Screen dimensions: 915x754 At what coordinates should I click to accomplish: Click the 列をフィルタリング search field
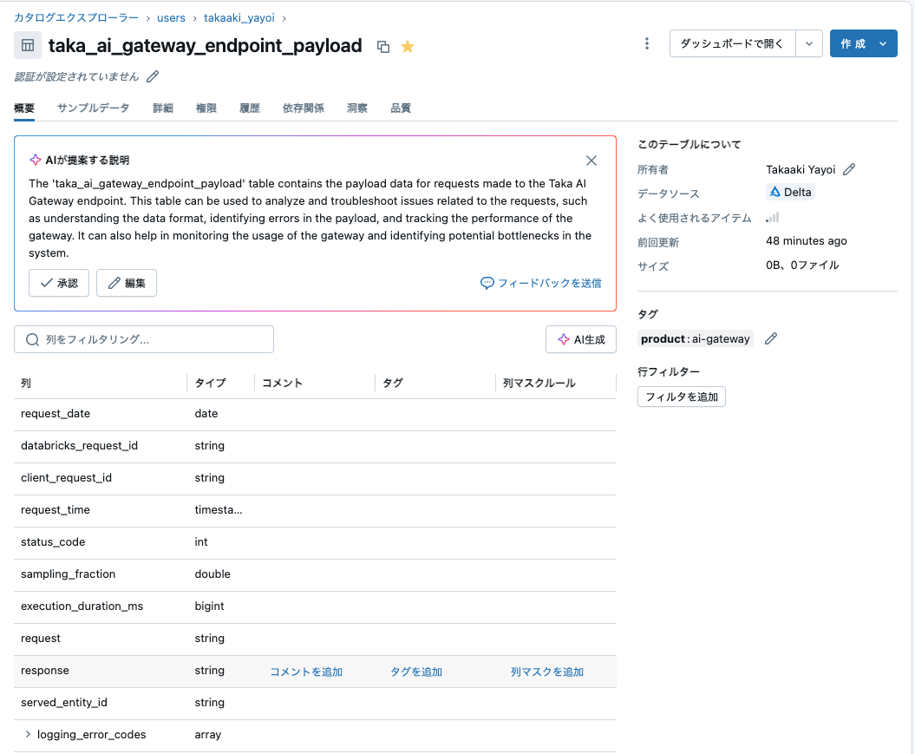click(x=143, y=338)
